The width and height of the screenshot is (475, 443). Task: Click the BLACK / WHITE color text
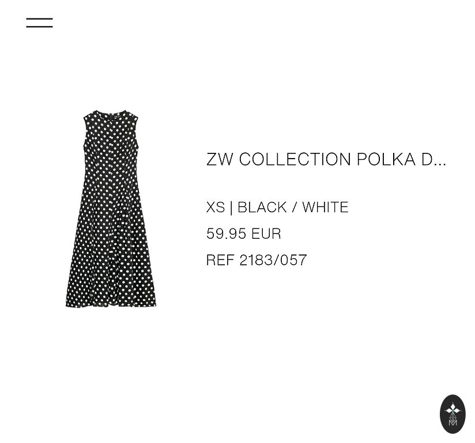(x=293, y=208)
